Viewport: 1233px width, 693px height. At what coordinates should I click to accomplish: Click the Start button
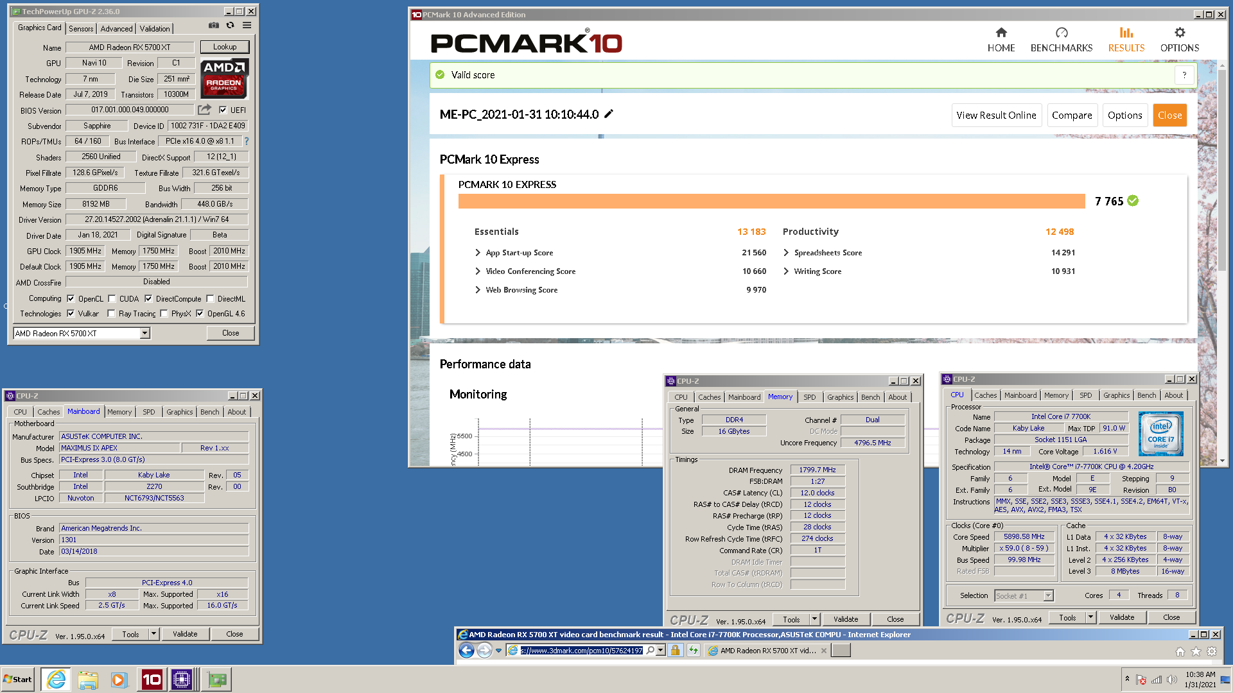(18, 680)
